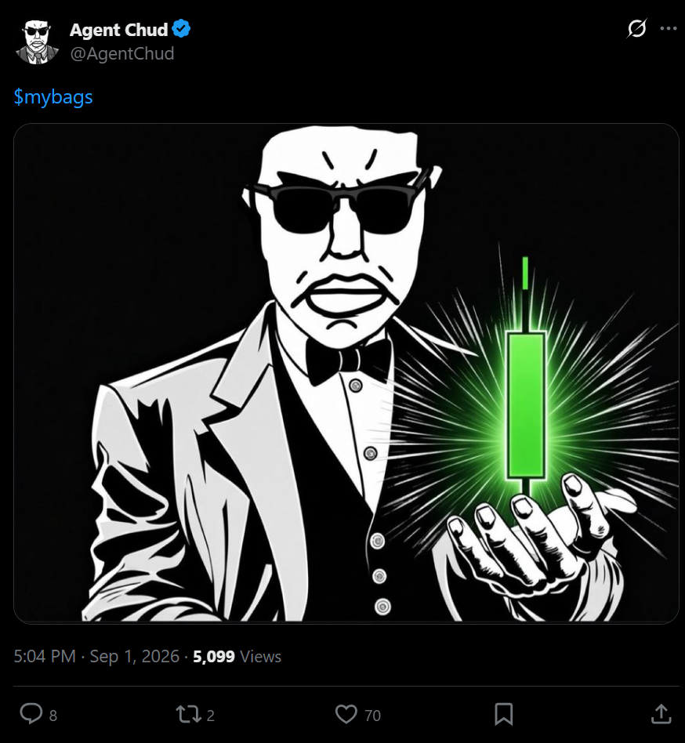Click the 5:04 PM timestamp
Image resolution: width=685 pixels, height=743 pixels.
(45, 656)
